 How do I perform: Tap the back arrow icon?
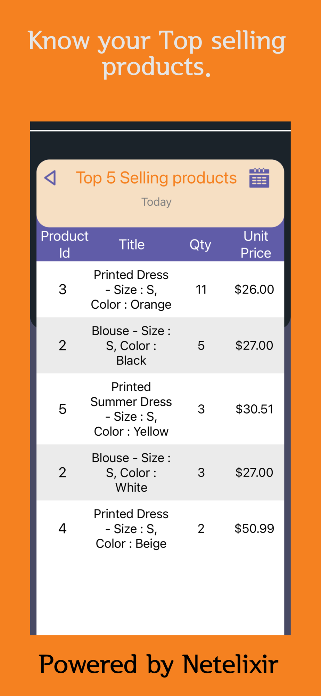coord(50,178)
